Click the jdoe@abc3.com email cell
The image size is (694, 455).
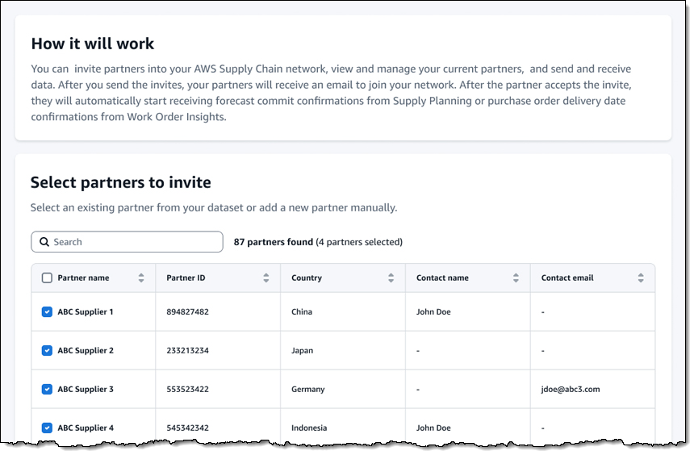pyautogui.click(x=571, y=390)
